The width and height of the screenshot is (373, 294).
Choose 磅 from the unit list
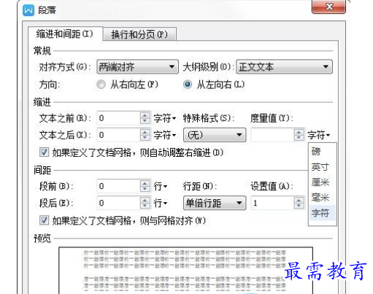coord(322,152)
